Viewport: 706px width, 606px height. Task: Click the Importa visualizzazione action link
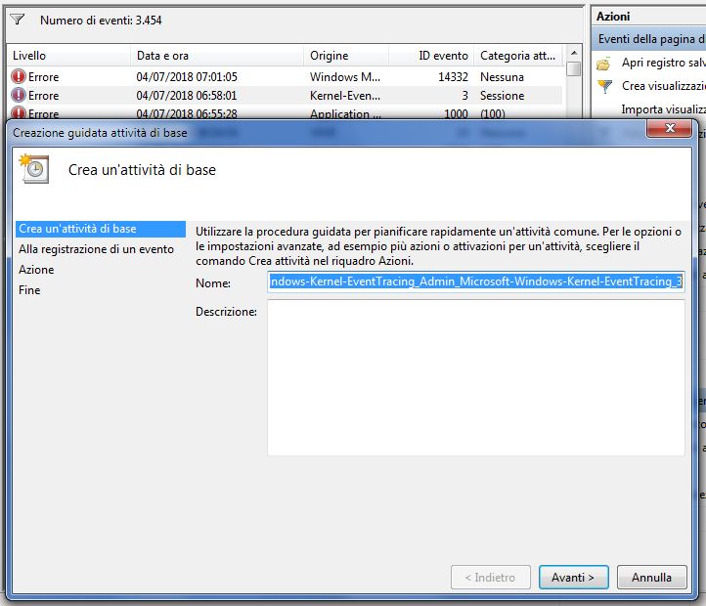pyautogui.click(x=663, y=109)
